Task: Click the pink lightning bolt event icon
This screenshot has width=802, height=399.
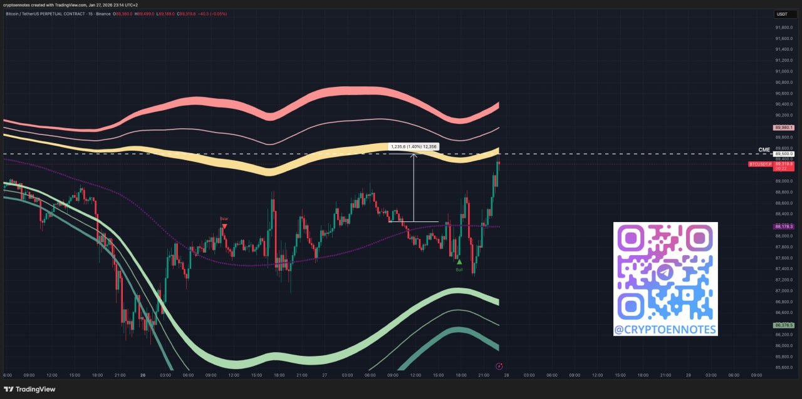Action: pyautogui.click(x=499, y=365)
